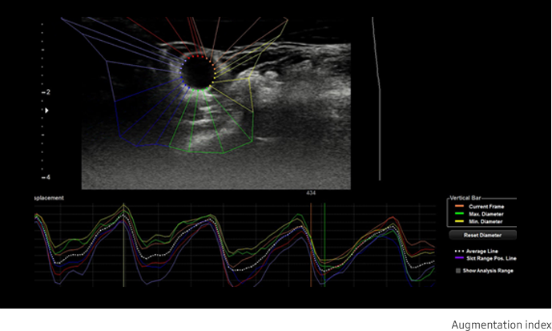The image size is (552, 331).
Task: Click the Augmentation index caption
Action: pyautogui.click(x=502, y=325)
